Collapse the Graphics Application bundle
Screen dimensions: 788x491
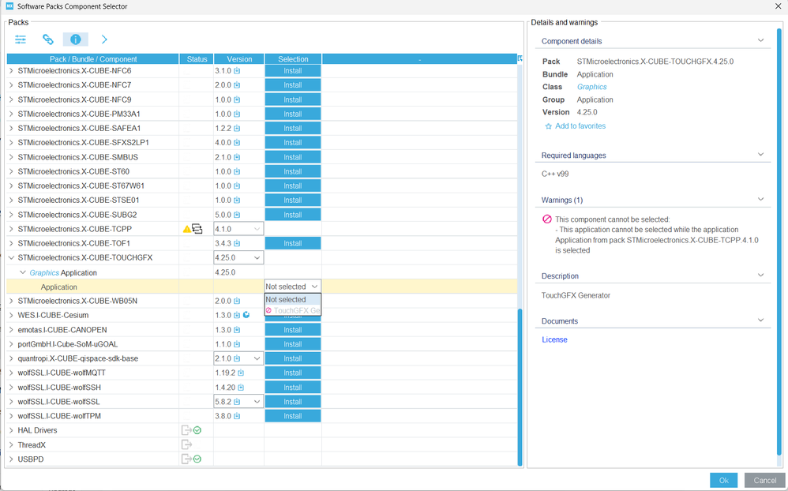[23, 272]
